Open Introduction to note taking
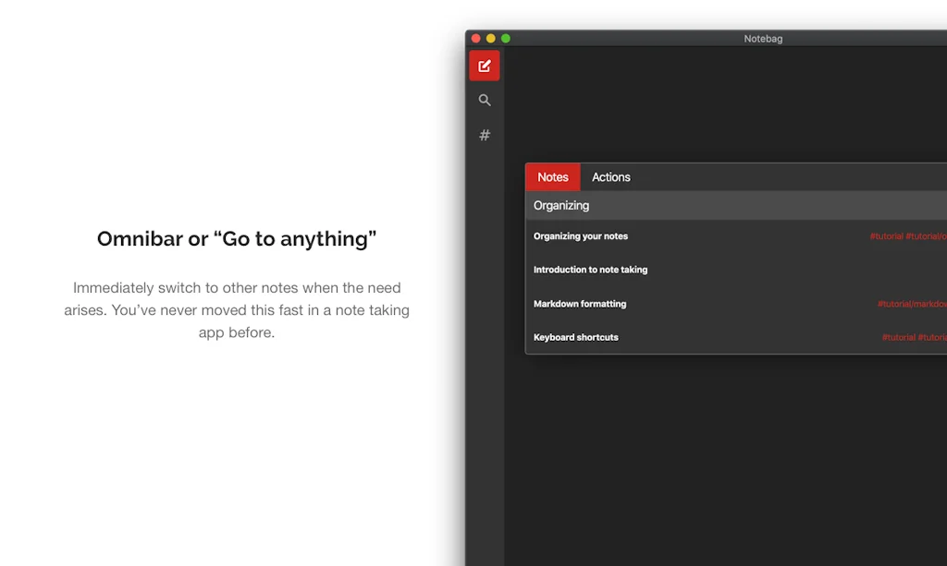This screenshot has width=947, height=566. [x=590, y=270]
